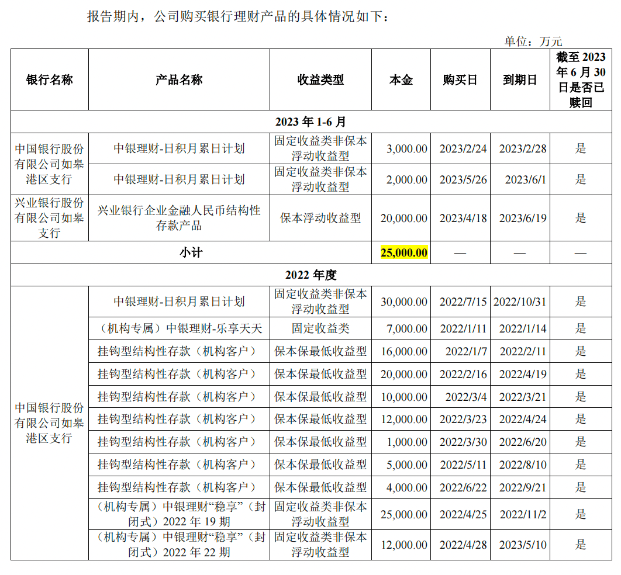Click the maturity date 2023/6/1
621x575 pixels.
click(526, 179)
